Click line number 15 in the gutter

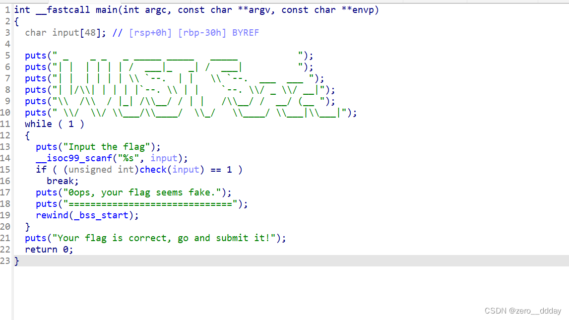(5, 169)
